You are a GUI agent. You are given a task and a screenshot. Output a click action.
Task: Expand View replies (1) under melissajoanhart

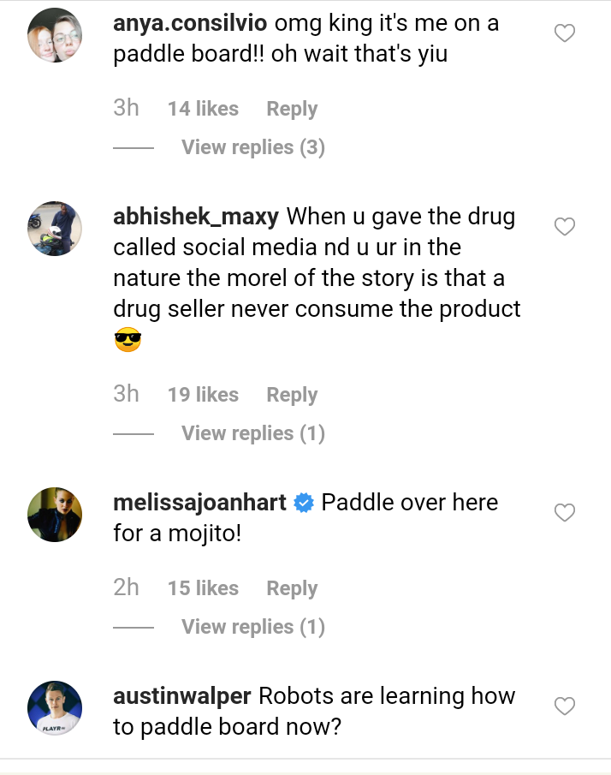point(252,627)
